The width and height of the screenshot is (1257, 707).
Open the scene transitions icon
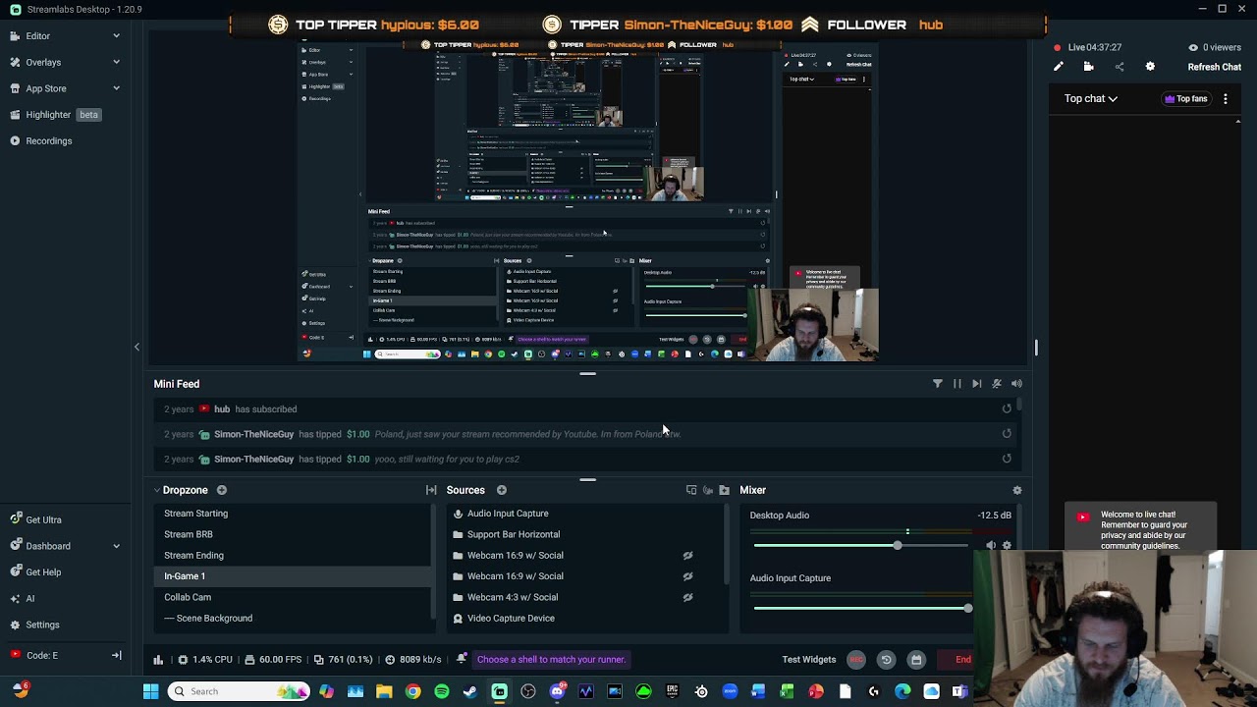click(x=431, y=490)
